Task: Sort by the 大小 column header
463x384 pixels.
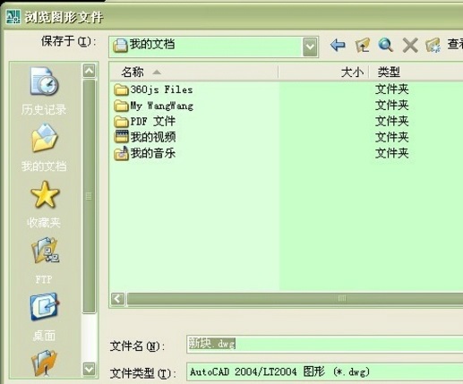Action: click(323, 72)
